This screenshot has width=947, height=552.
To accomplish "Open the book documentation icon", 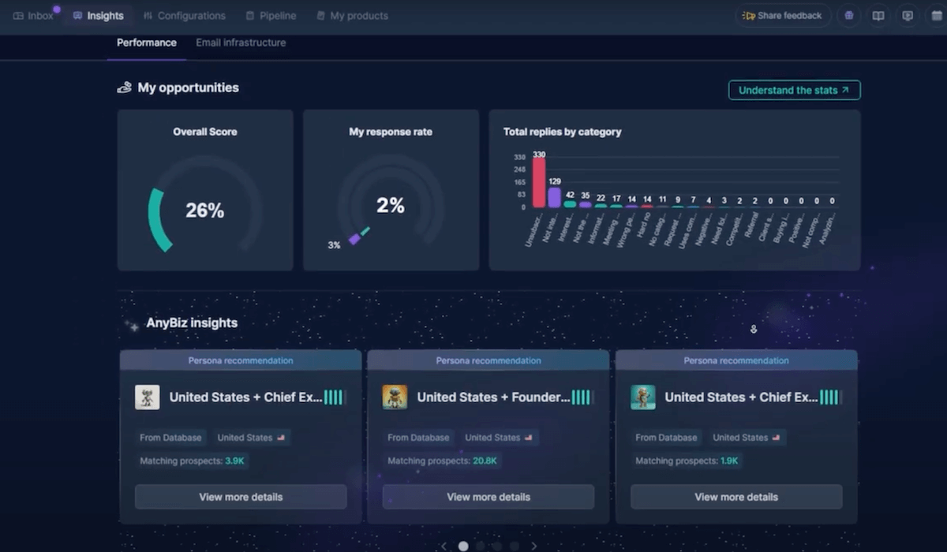I will [x=878, y=16].
